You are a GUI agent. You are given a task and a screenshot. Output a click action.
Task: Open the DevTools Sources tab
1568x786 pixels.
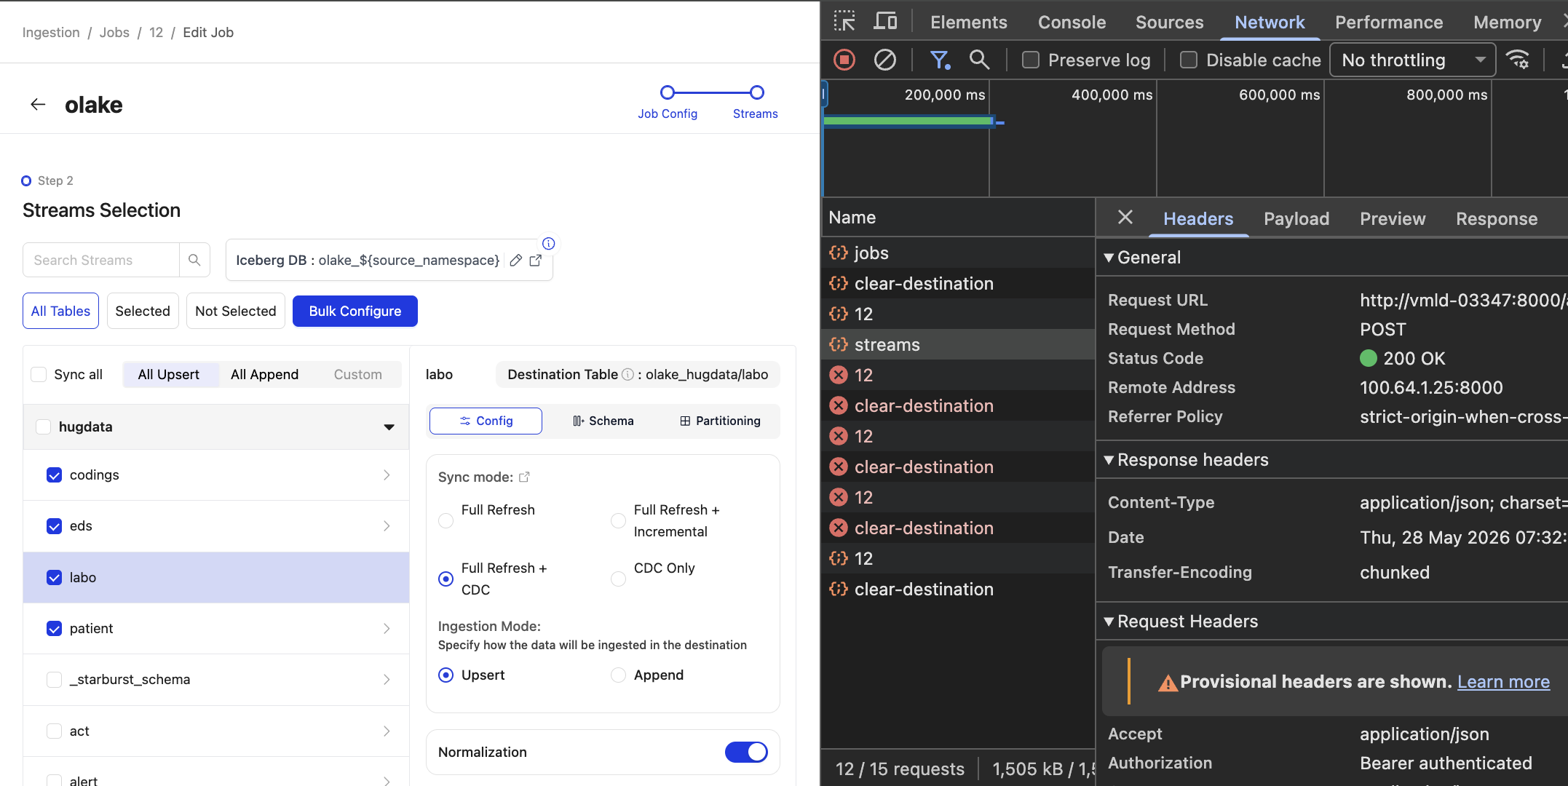tap(1169, 22)
